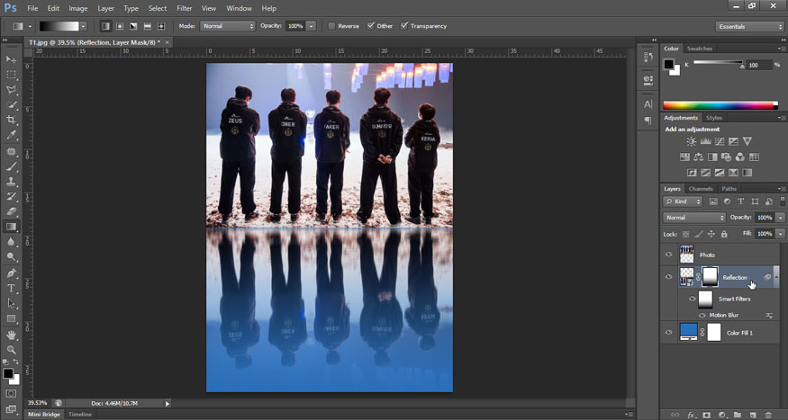Open the Essentials workspace dropdown
Viewport: 788px width, 420px height.
750,26
